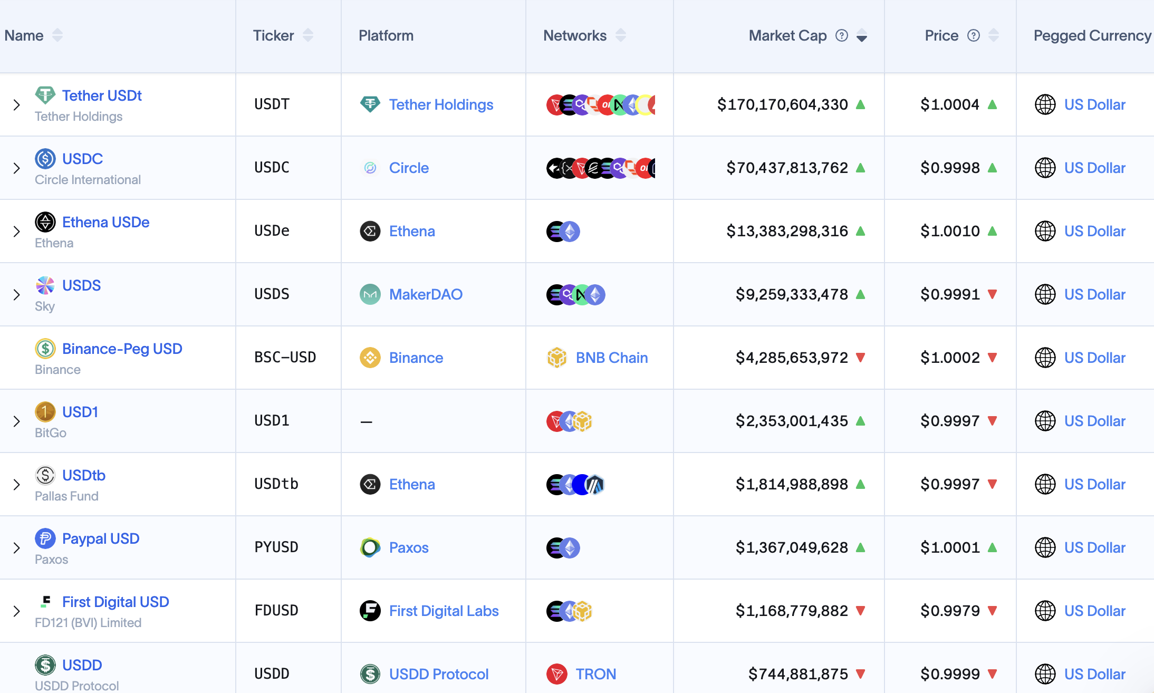
Task: Click the First Digital Labs platform icon
Action: tap(371, 611)
